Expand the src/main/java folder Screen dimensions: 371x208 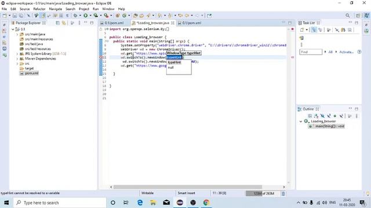[x=17, y=34]
